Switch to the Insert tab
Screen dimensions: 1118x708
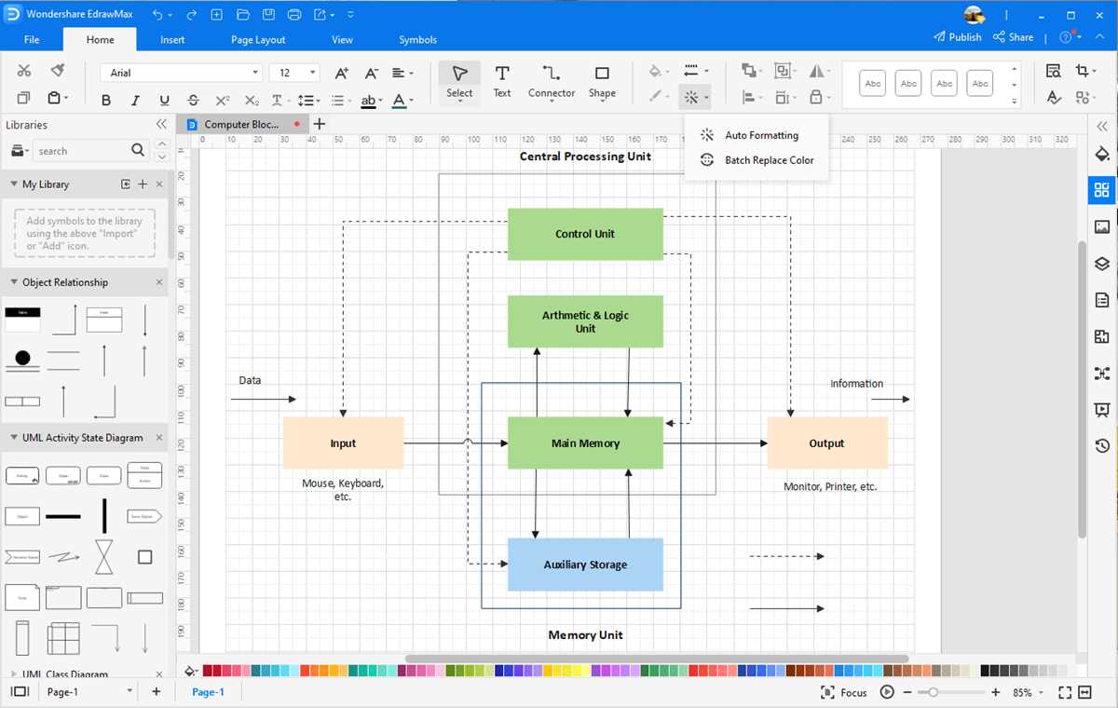[x=172, y=39]
